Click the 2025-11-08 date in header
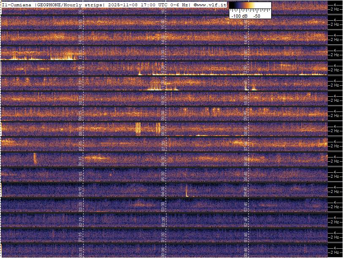The width and height of the screenshot is (343, 258). [121, 5]
